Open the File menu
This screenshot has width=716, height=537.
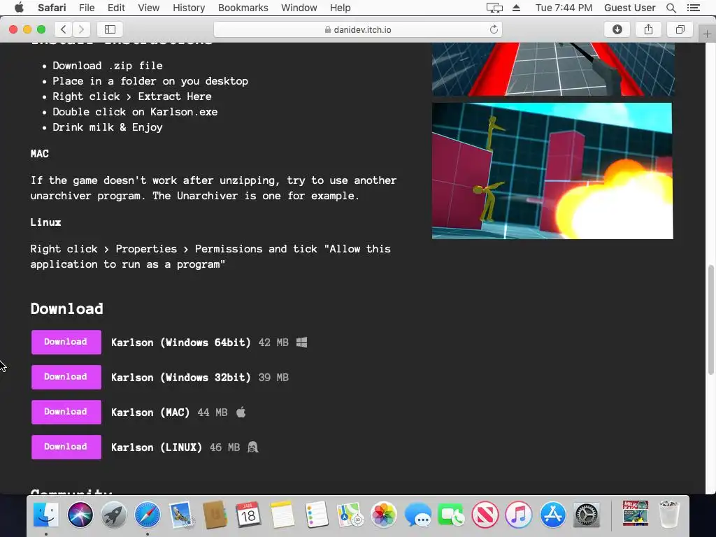click(x=87, y=8)
